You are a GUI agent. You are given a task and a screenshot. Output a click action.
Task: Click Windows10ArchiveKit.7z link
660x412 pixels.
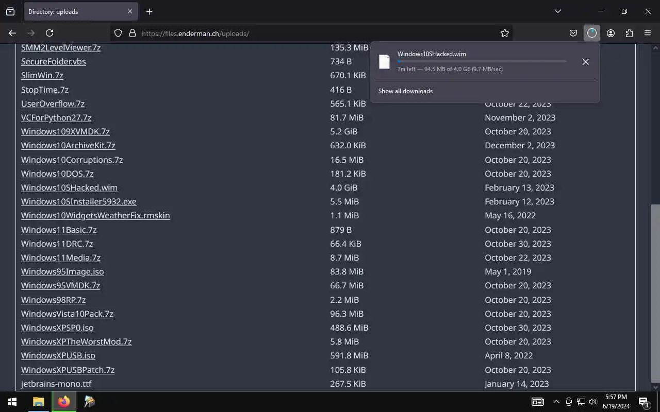(68, 145)
